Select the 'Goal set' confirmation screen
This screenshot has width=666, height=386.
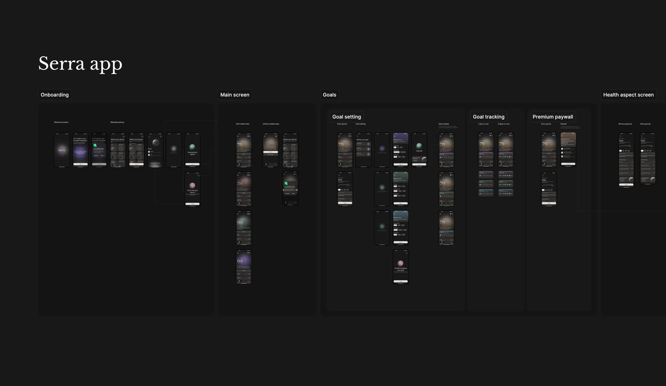(x=419, y=150)
